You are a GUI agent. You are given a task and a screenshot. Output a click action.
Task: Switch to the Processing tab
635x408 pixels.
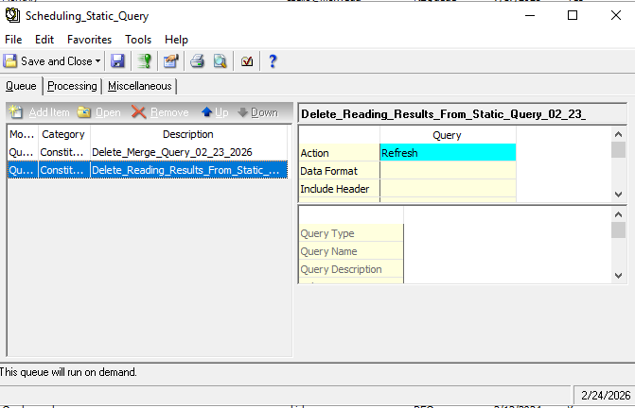[x=72, y=86]
